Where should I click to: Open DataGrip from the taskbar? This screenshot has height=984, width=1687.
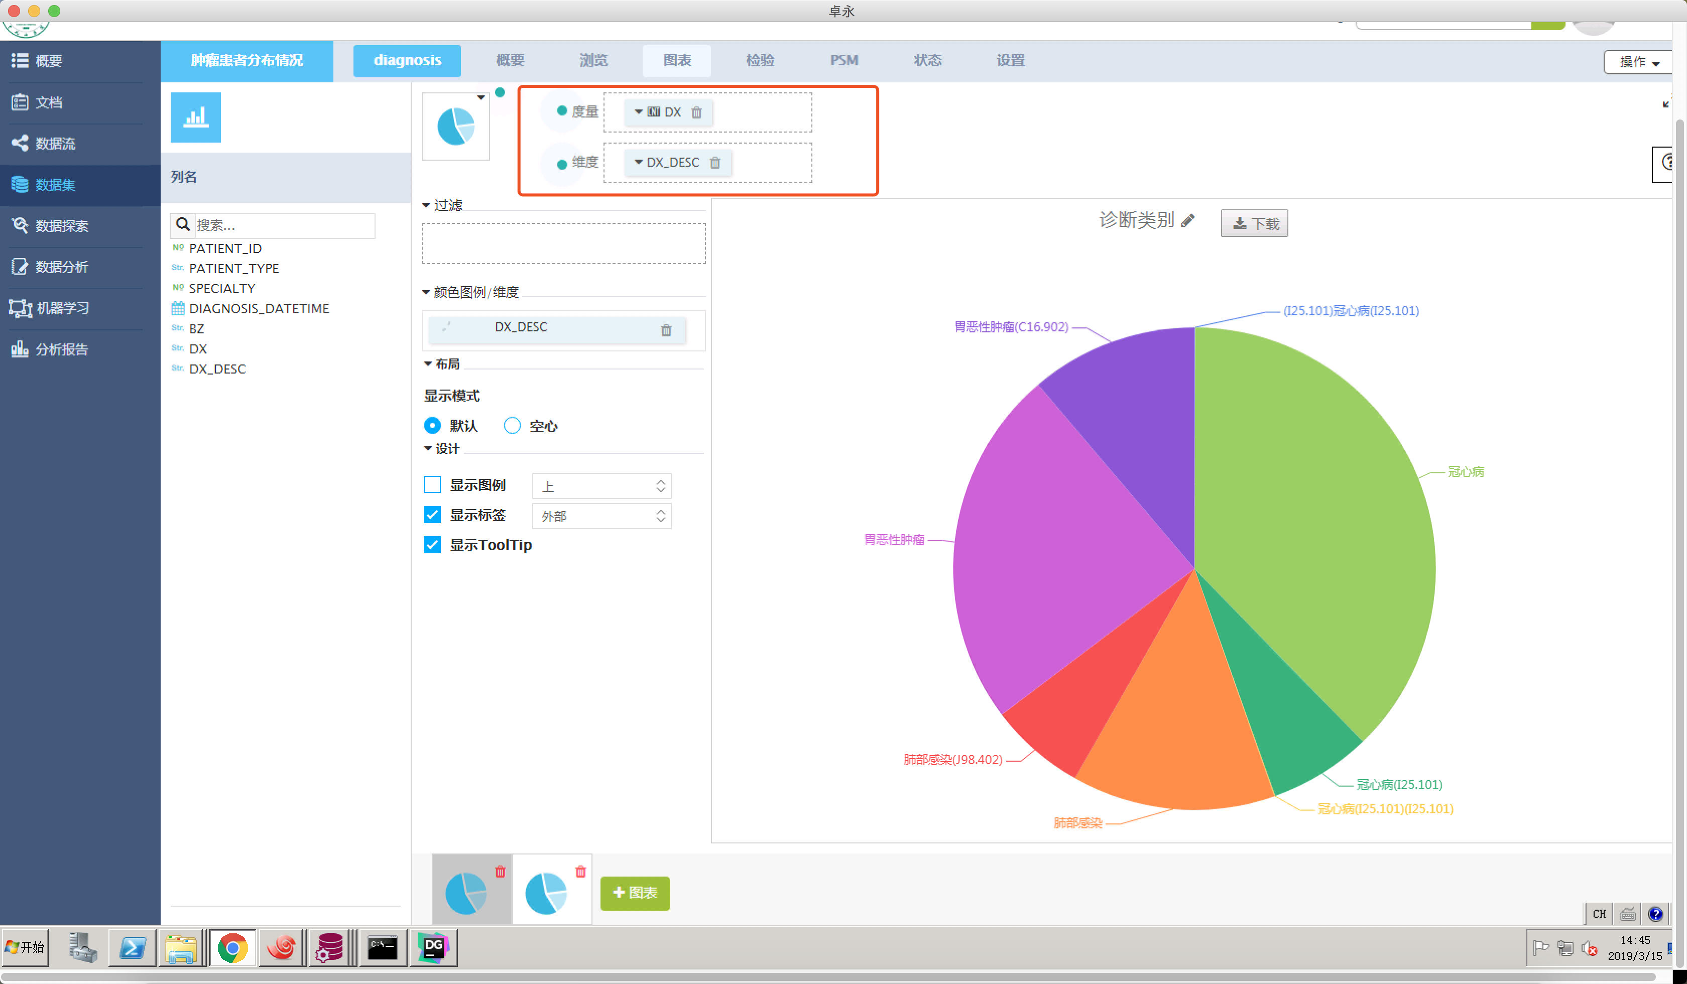point(433,948)
